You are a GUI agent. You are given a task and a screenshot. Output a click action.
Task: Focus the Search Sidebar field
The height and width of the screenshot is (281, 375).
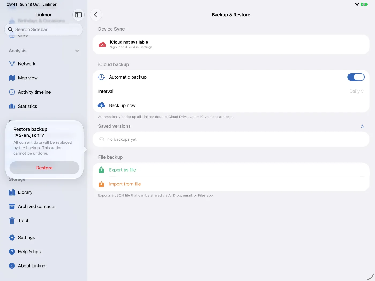pos(44,29)
